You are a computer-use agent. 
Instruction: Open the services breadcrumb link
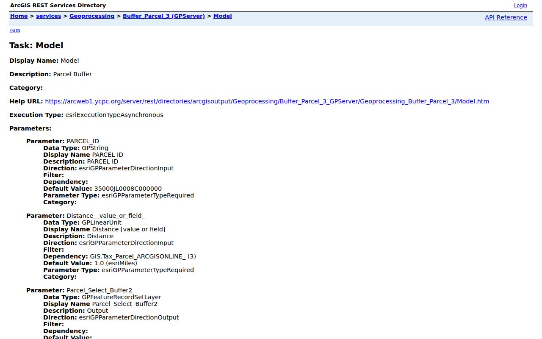click(x=49, y=16)
